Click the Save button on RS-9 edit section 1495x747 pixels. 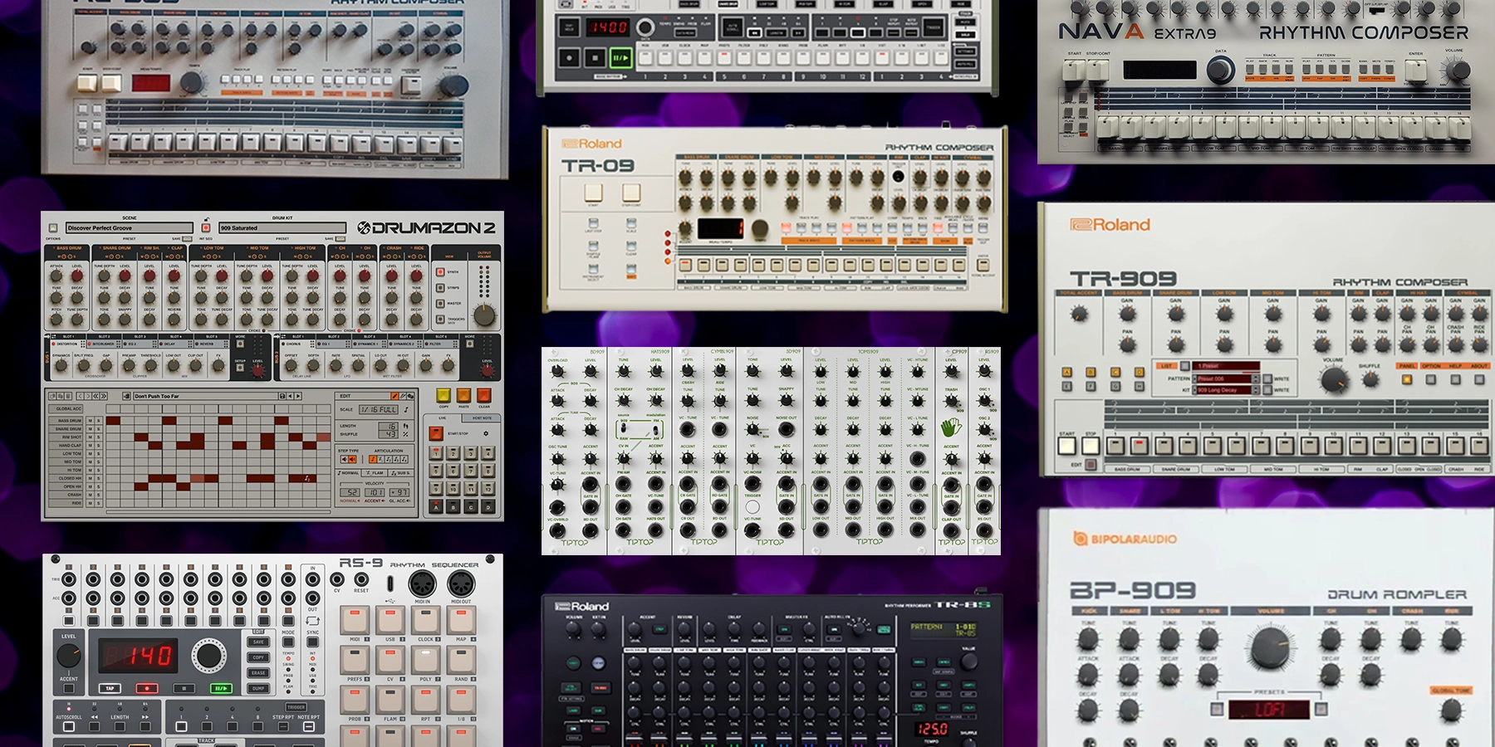coord(258,642)
